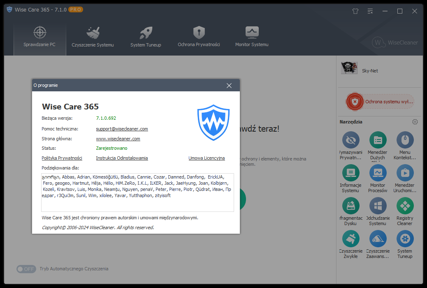Close the O programie dialog
Screen dimensions: 427x288
tap(229, 86)
